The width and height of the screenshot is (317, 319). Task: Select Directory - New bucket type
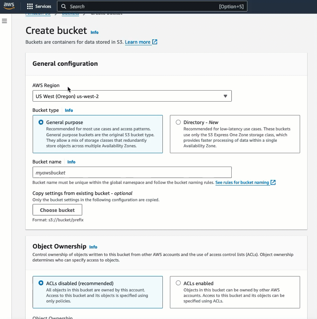235,134
